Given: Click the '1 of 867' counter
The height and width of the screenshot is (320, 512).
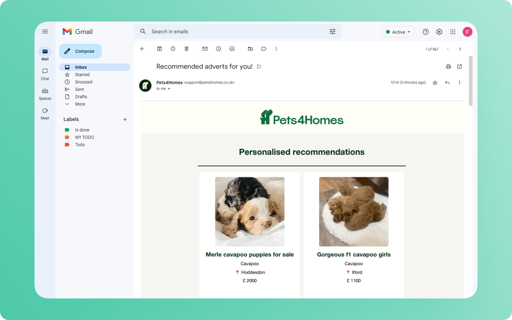Looking at the screenshot, I should (x=432, y=50).
